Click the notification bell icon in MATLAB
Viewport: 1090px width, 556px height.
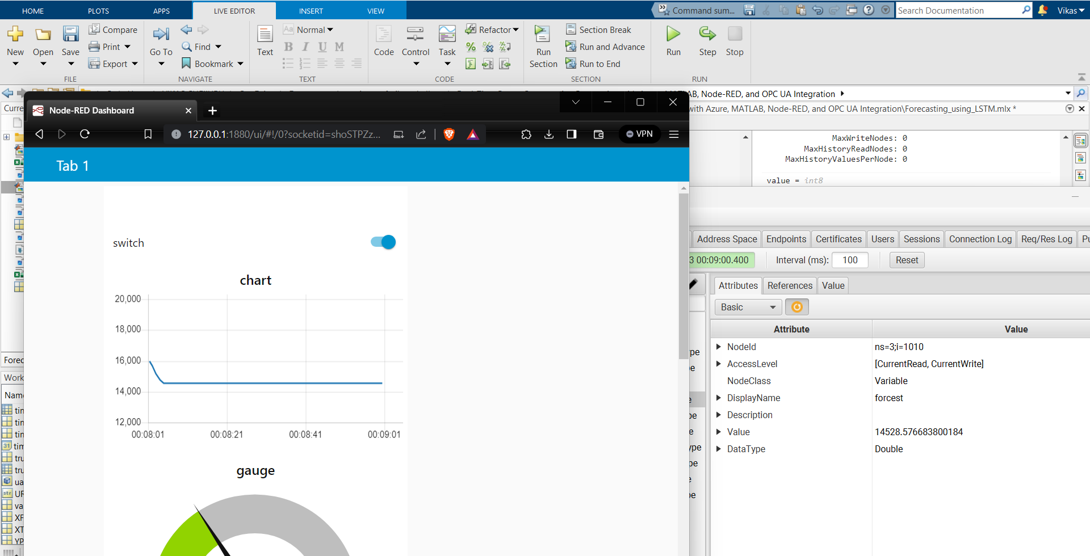(x=1042, y=10)
